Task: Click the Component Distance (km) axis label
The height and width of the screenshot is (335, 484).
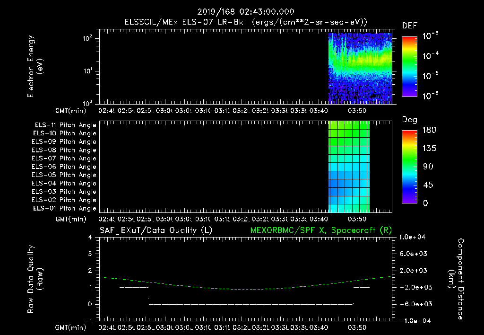Action: click(456, 279)
